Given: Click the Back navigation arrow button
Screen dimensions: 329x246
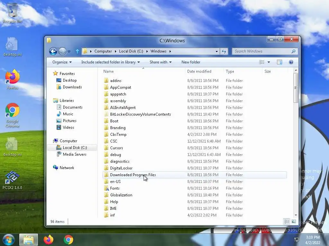Looking at the screenshot, I should 53,51.
